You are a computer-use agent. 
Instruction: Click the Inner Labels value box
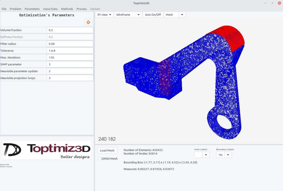pyautogui.click(x=198, y=155)
